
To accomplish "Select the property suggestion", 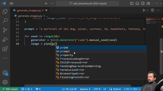I will 101,55.
